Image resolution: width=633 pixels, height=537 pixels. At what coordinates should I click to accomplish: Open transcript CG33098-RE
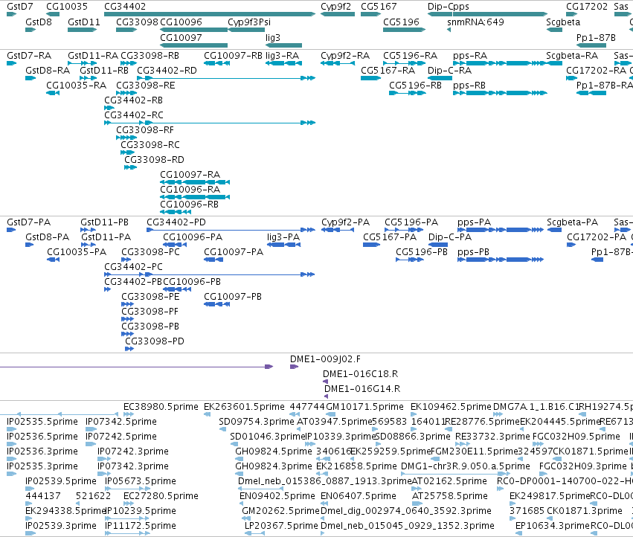click(x=146, y=86)
